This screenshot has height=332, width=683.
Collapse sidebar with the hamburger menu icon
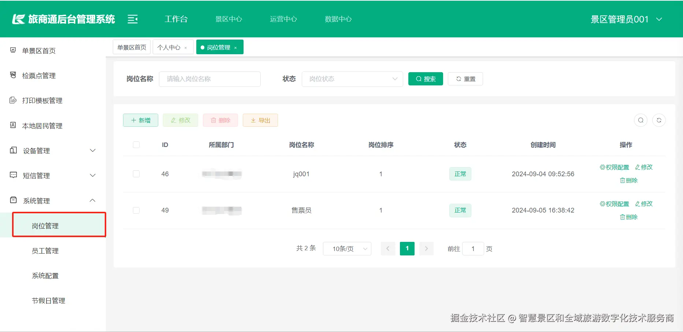[x=133, y=19]
